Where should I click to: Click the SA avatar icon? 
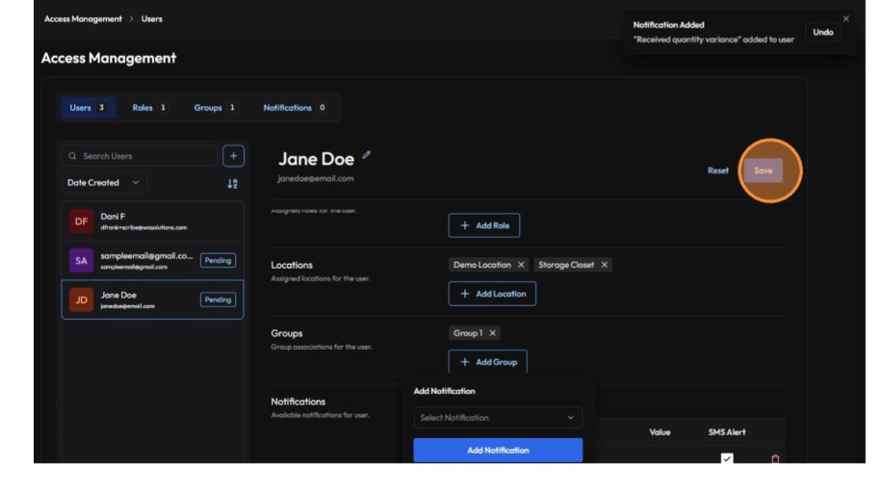coord(81,261)
